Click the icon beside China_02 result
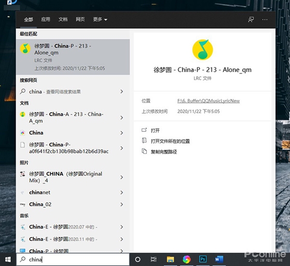290x266 pixels. coord(23,205)
